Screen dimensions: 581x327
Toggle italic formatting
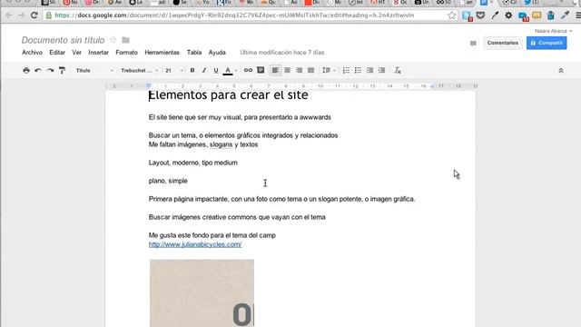pyautogui.click(x=203, y=70)
